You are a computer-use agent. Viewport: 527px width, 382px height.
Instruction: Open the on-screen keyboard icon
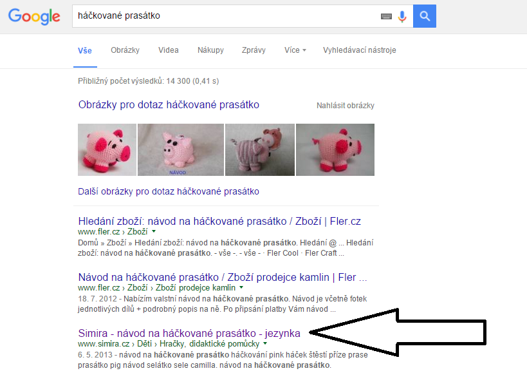coord(386,16)
